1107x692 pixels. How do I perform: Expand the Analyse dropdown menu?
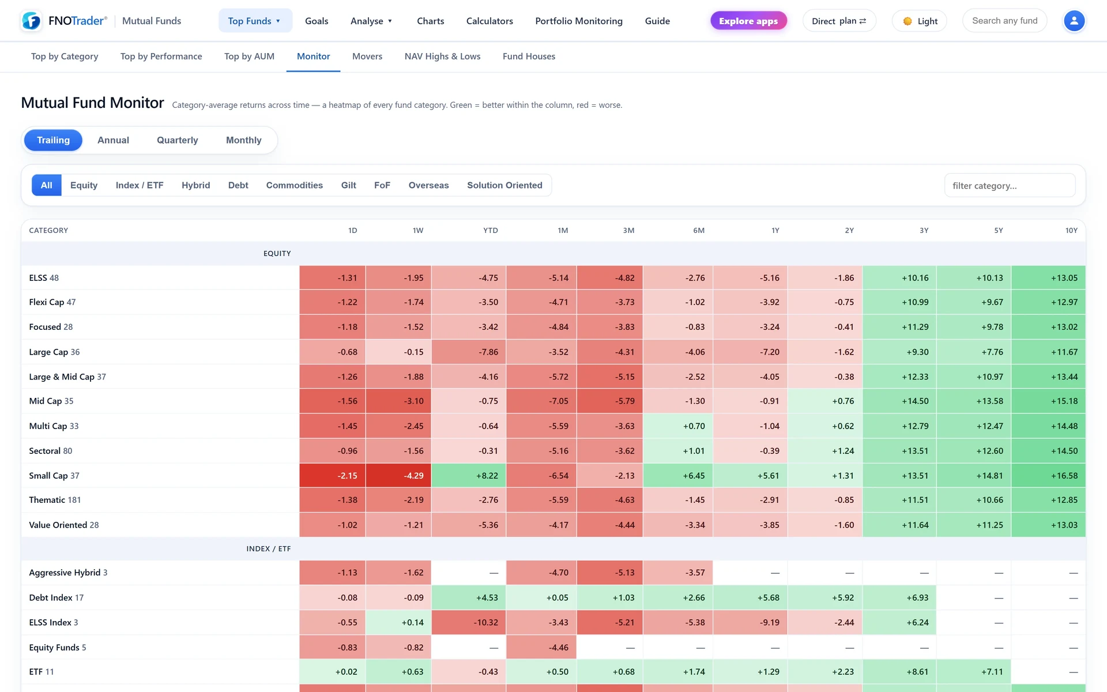coord(371,21)
